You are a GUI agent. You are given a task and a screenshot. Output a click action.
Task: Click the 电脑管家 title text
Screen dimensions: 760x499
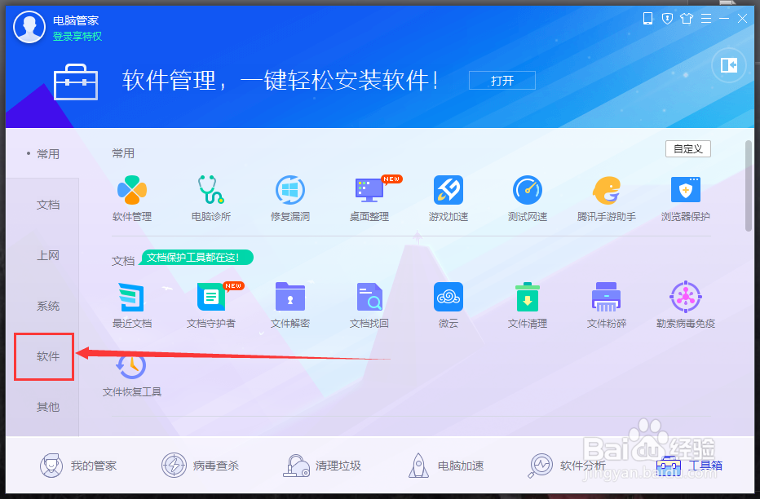coord(76,20)
